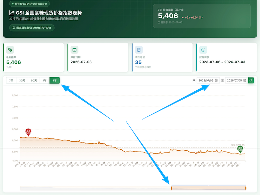Grab the left handle of zoom slider
Screen dimensions: 260x195
[x=172, y=188]
